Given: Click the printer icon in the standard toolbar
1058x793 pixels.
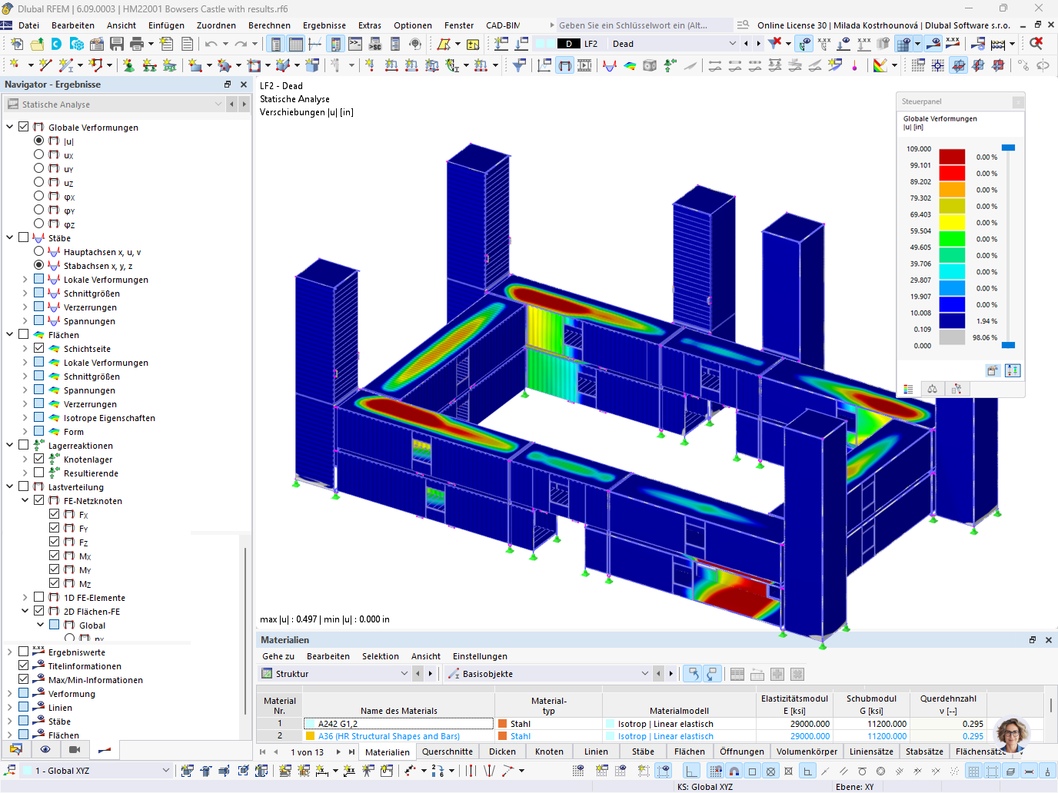Looking at the screenshot, I should click(136, 44).
